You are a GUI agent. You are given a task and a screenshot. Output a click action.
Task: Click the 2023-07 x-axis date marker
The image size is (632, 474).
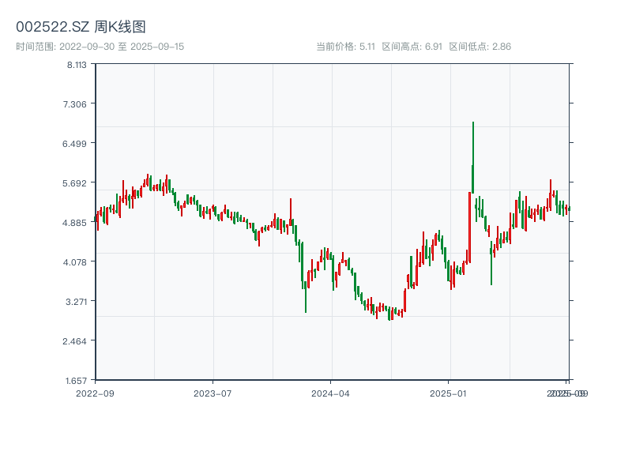[213, 393]
